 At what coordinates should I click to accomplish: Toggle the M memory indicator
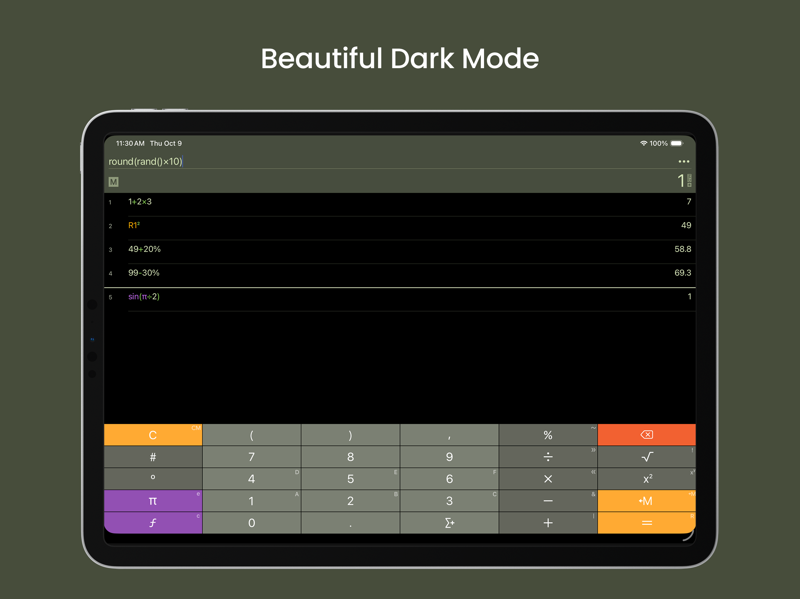click(x=114, y=182)
